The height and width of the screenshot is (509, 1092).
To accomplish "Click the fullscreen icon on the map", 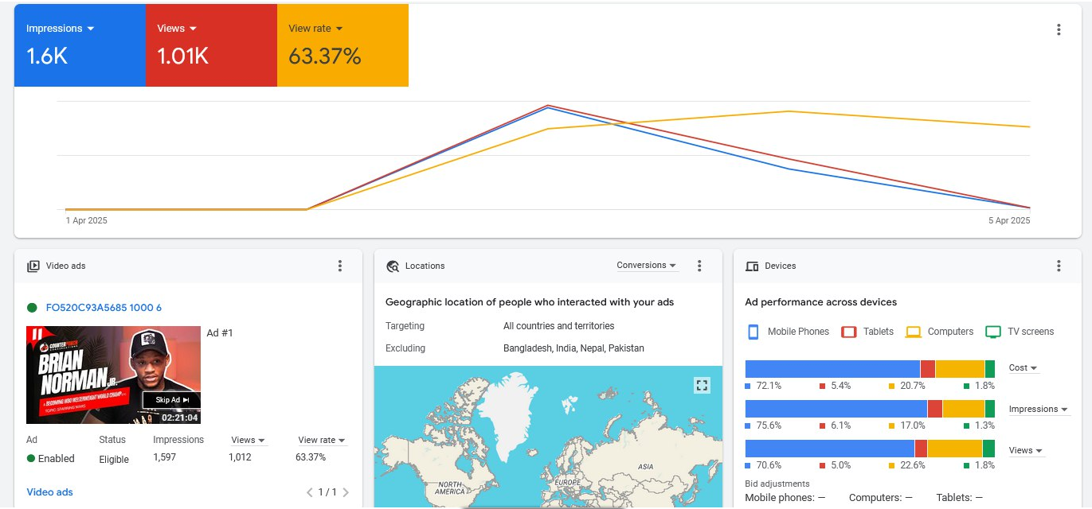I will click(702, 386).
